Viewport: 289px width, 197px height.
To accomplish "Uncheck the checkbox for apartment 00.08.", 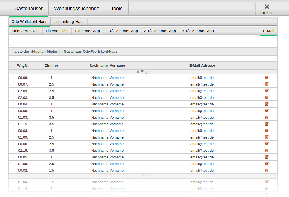I will click(x=266, y=78).
